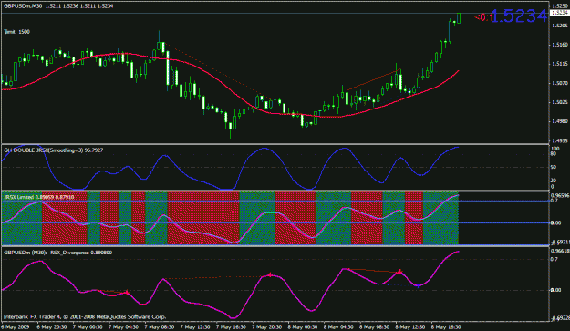Click the white current-price tag 1.5234 on the price axis

(x=559, y=13)
